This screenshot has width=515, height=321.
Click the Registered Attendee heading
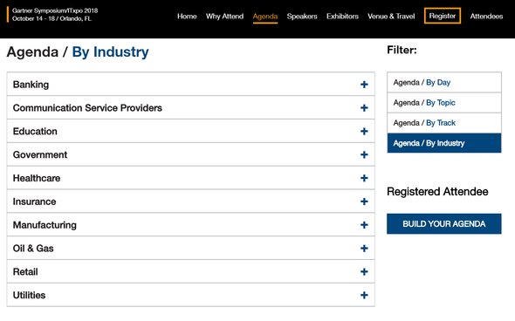pyautogui.click(x=437, y=191)
